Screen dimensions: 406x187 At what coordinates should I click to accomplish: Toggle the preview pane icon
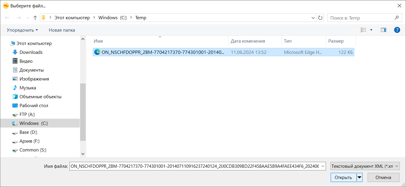[x=384, y=30]
